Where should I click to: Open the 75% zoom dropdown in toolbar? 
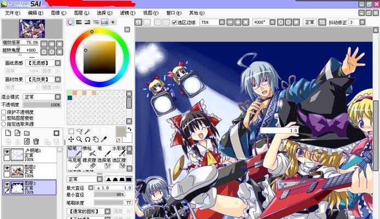coord(222,22)
